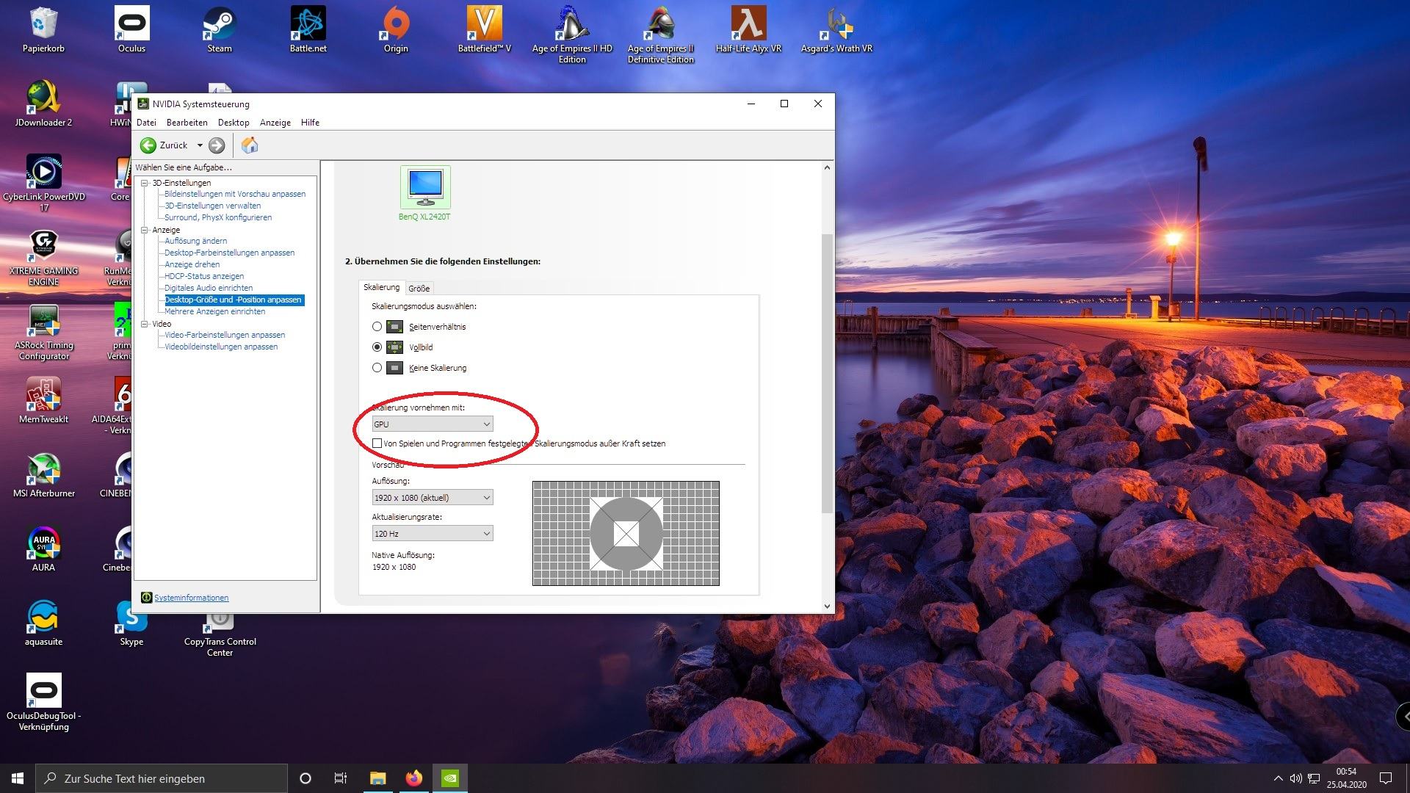Open AURA desktop shortcut
The height and width of the screenshot is (793, 1410).
click(x=43, y=549)
